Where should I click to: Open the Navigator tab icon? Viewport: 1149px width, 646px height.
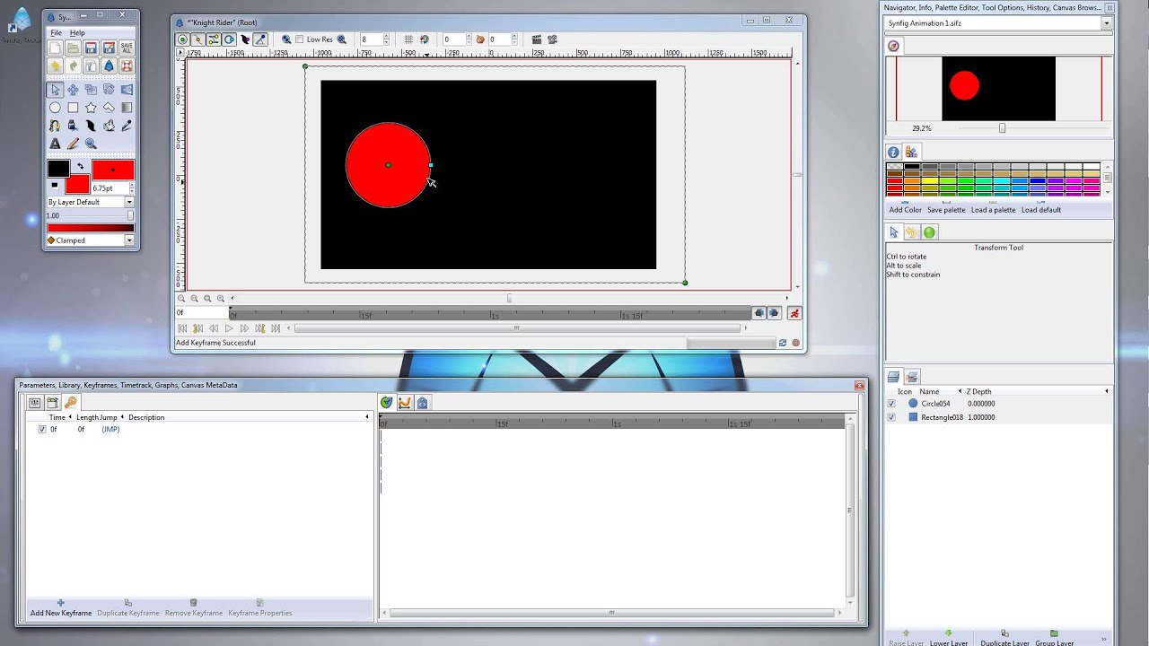893,46
